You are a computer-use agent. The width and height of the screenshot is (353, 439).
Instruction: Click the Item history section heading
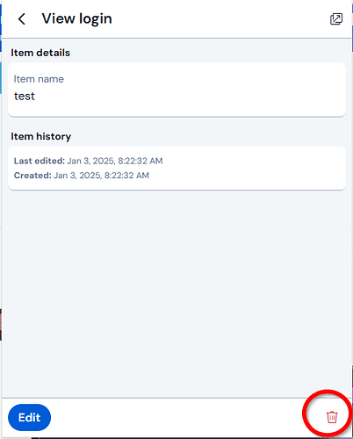point(41,136)
